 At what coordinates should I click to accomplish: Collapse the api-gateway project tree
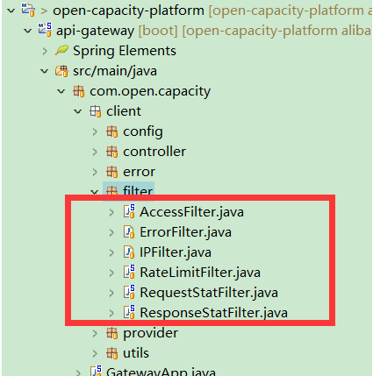pos(28,31)
